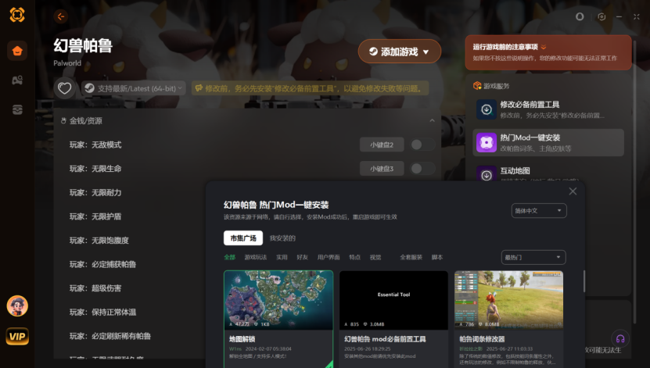650x368 pixels.
Task: Select the 全部 category filter
Action: coord(230,258)
